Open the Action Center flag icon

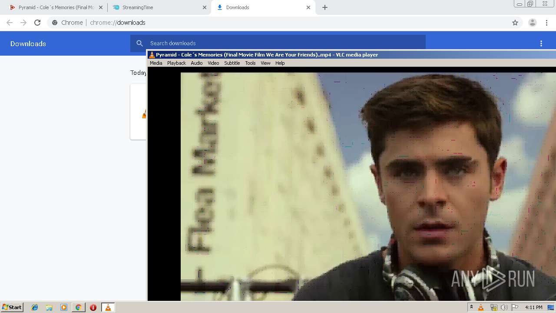[x=515, y=307]
